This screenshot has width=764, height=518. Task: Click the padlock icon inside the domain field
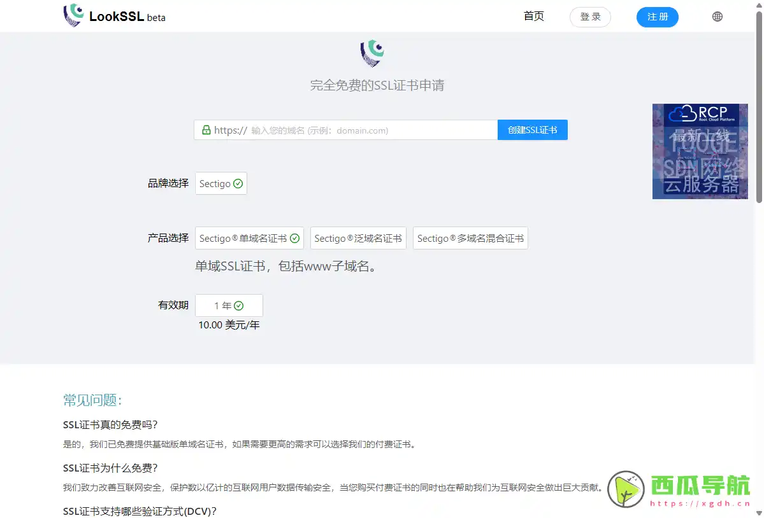[x=206, y=130]
